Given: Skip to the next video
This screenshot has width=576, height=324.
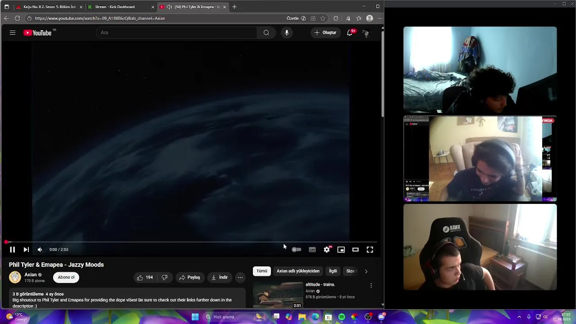Looking at the screenshot, I should point(26,249).
